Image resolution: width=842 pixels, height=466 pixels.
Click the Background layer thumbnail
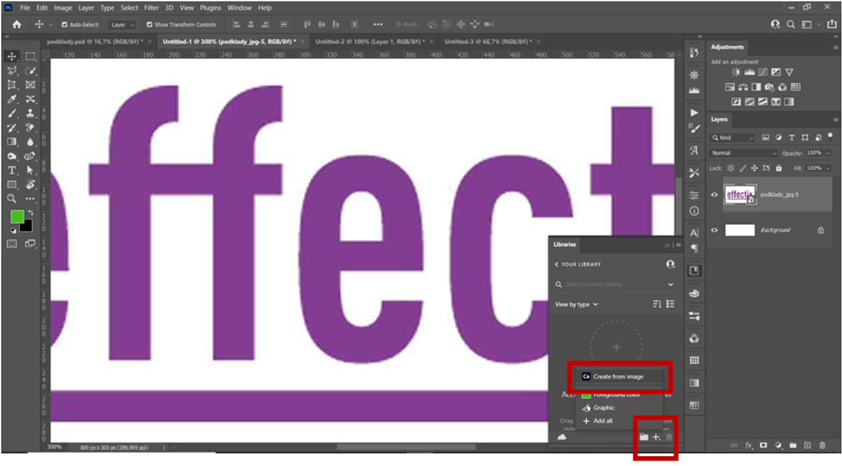[x=740, y=230]
